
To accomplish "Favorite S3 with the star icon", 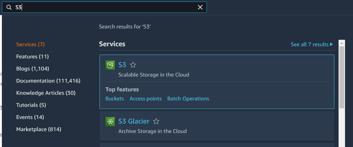I will tap(133, 65).
